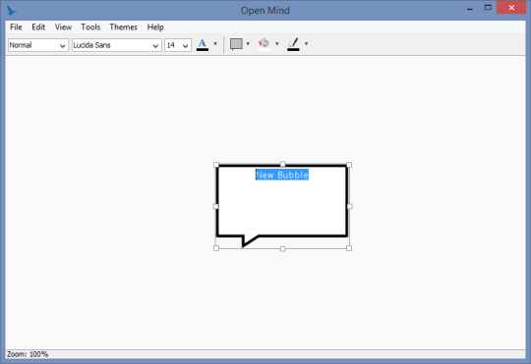Click the font color A icon
The height and width of the screenshot is (364, 531).
[203, 44]
